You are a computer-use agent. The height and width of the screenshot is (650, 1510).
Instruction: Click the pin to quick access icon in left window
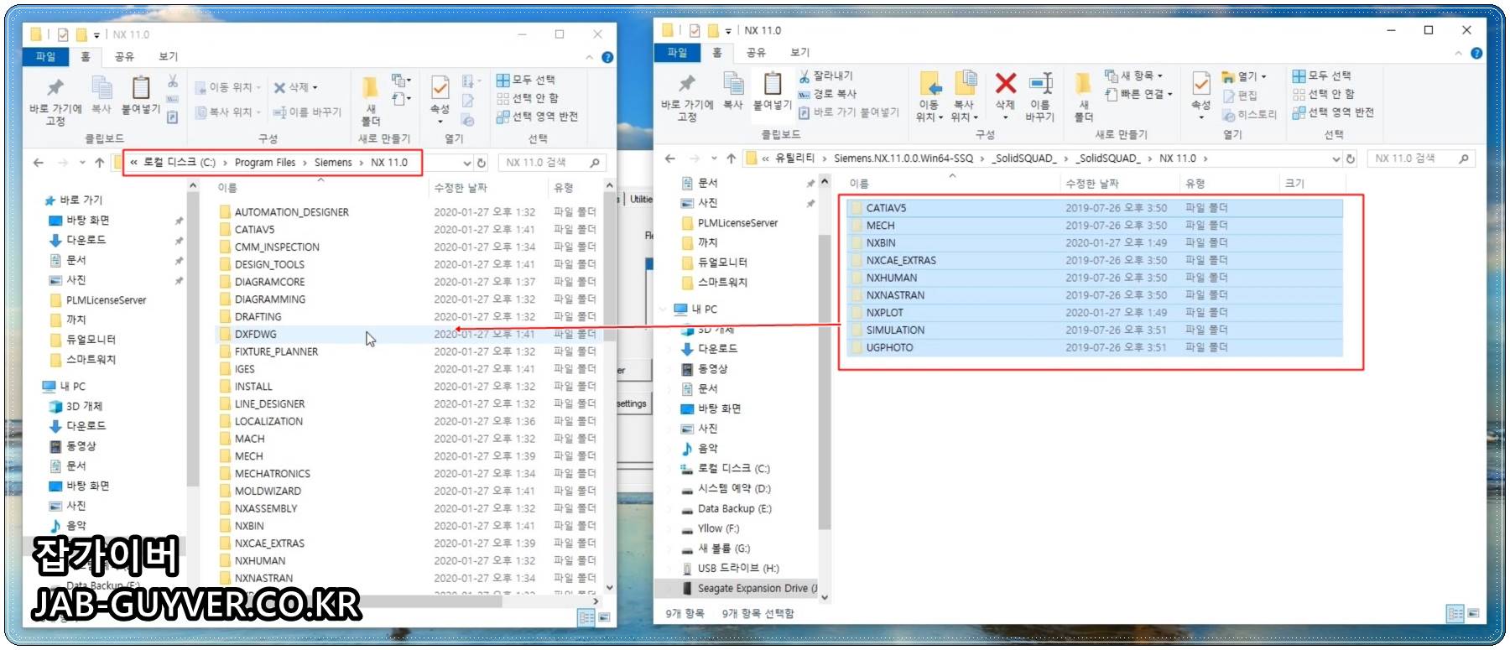coord(55,87)
